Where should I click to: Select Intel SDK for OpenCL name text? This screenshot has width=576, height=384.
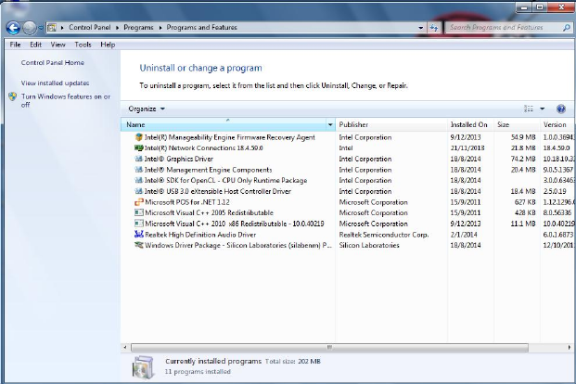coord(226,181)
